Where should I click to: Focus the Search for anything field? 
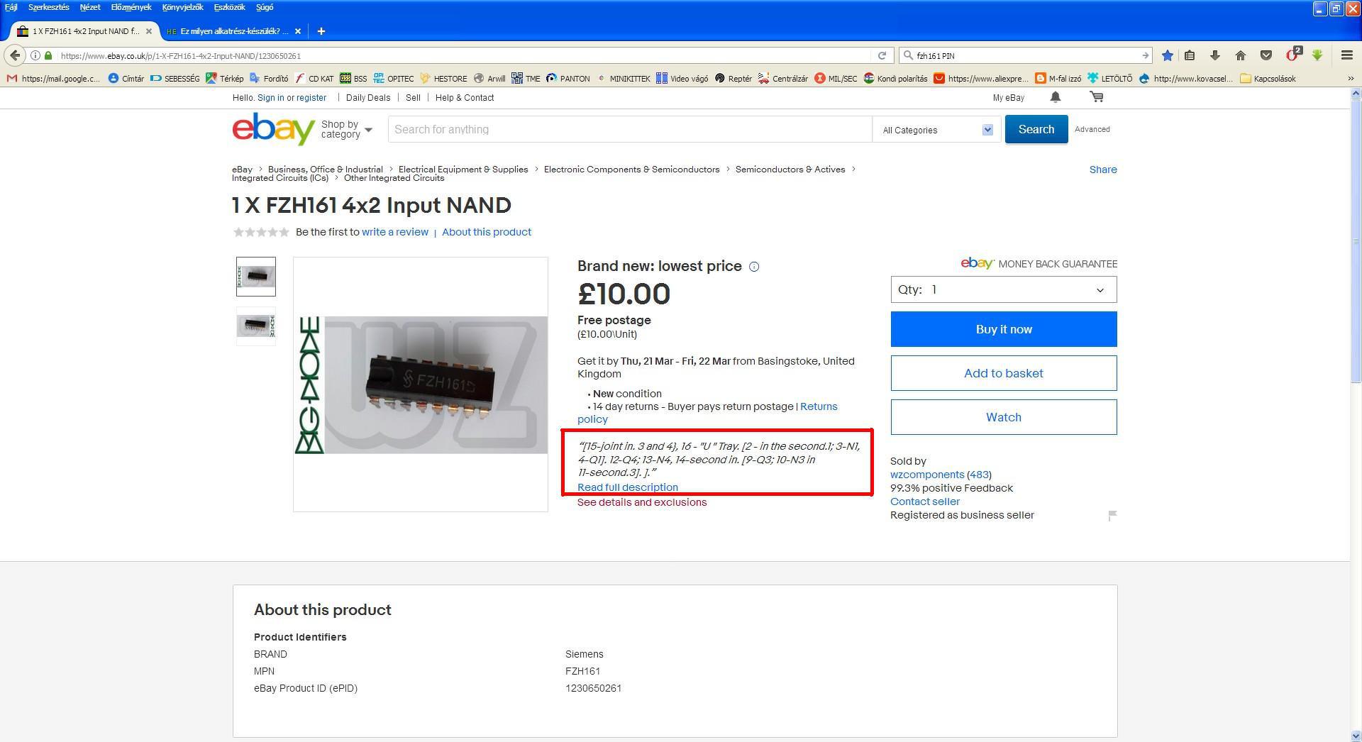630,129
